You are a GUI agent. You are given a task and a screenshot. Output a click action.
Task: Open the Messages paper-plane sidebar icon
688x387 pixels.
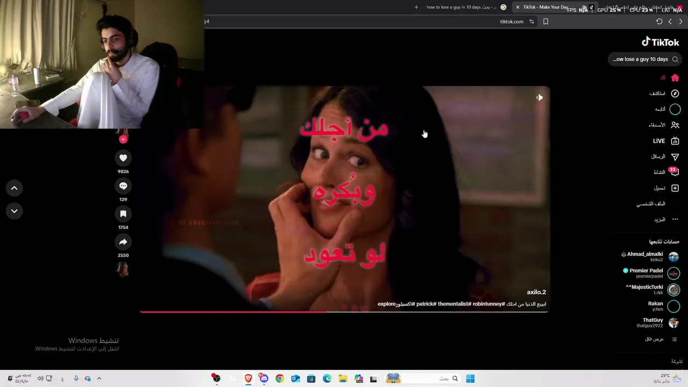pos(675,156)
